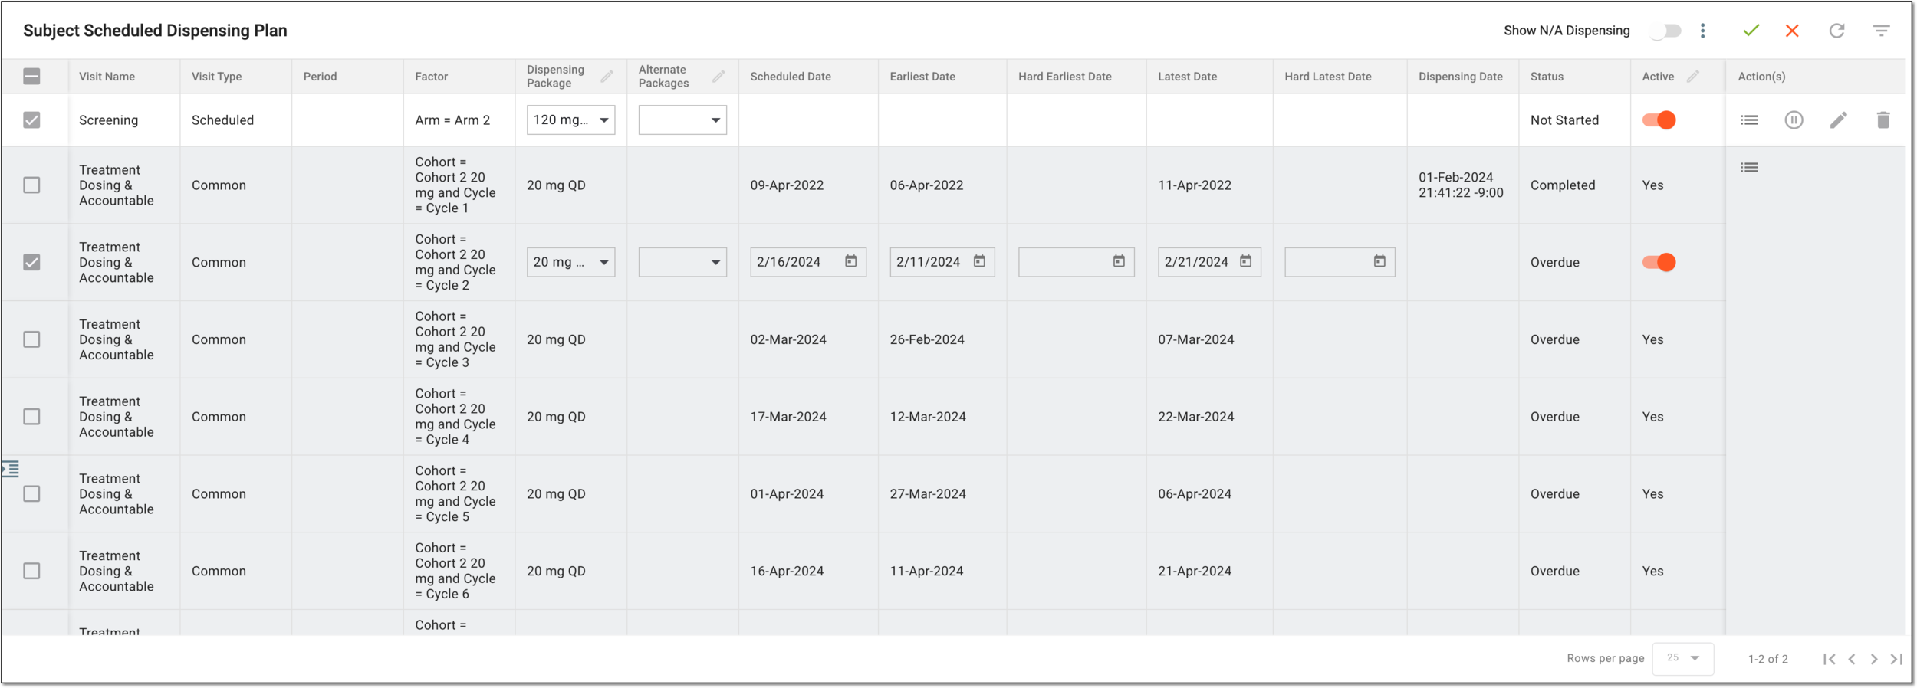Click side panel expand icon at left edge
Image resolution: width=1917 pixels, height=688 pixels.
(11, 469)
